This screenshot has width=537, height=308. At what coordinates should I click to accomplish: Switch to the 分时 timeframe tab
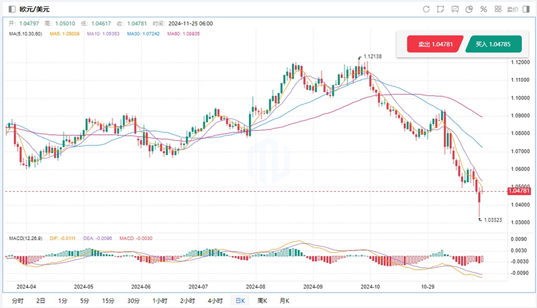coord(17,301)
